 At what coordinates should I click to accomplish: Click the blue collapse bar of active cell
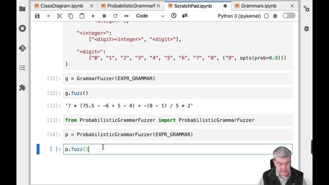38,149
